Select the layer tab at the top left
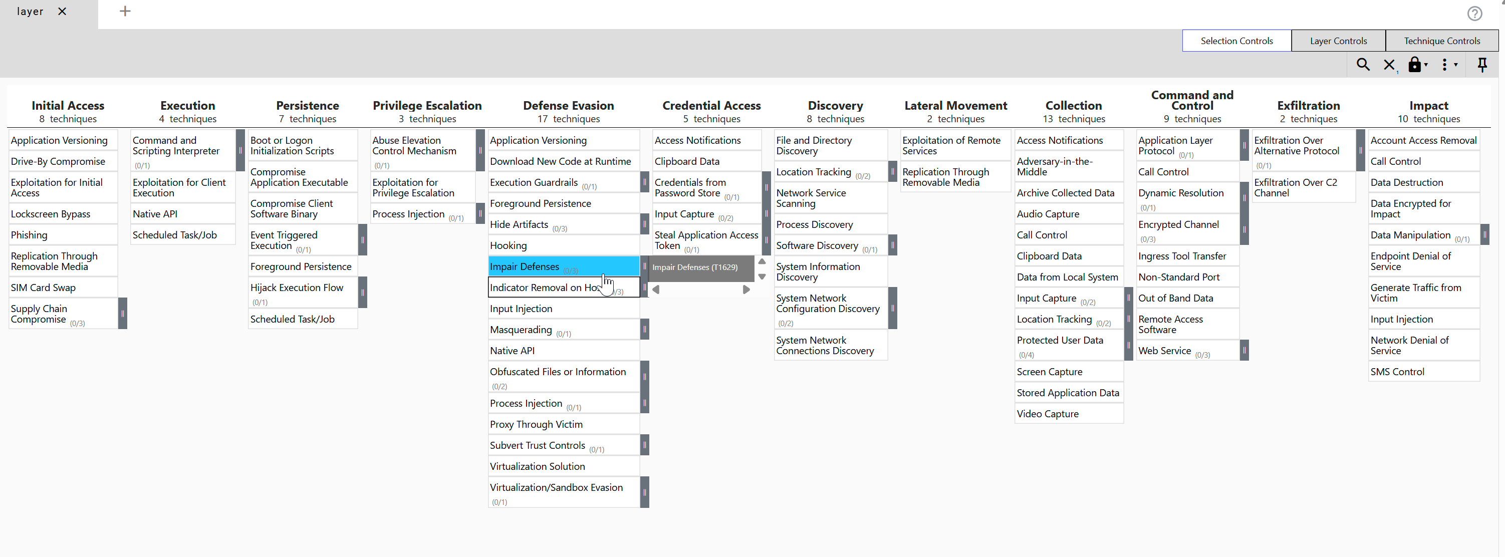 31,11
